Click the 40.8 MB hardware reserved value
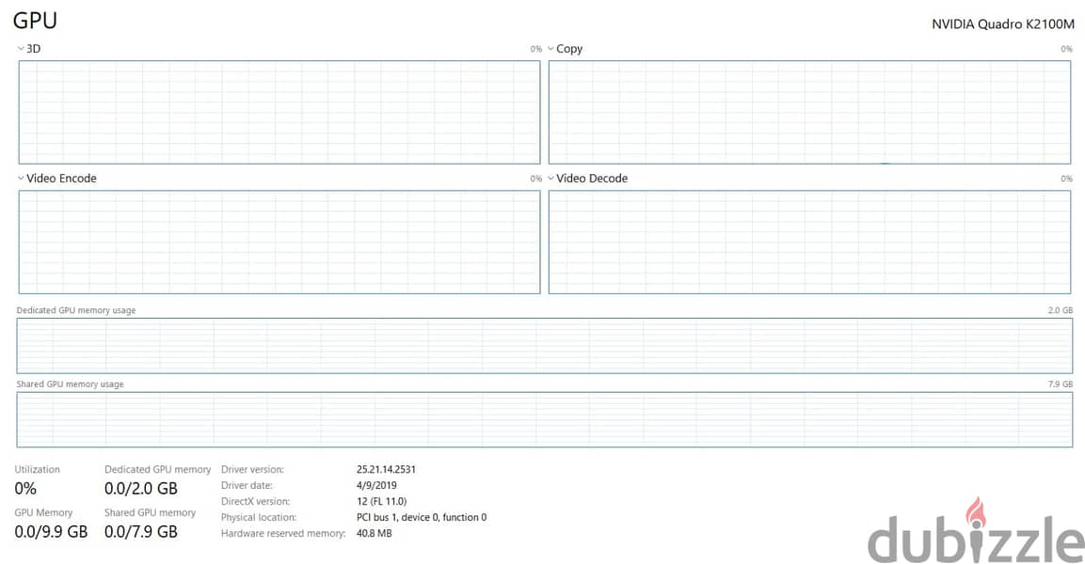1085x564 pixels. pos(375,533)
